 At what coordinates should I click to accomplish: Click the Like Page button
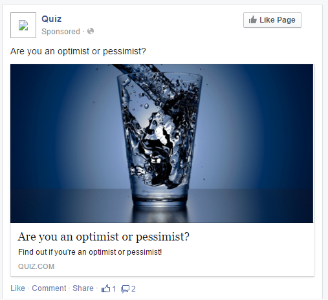click(272, 20)
